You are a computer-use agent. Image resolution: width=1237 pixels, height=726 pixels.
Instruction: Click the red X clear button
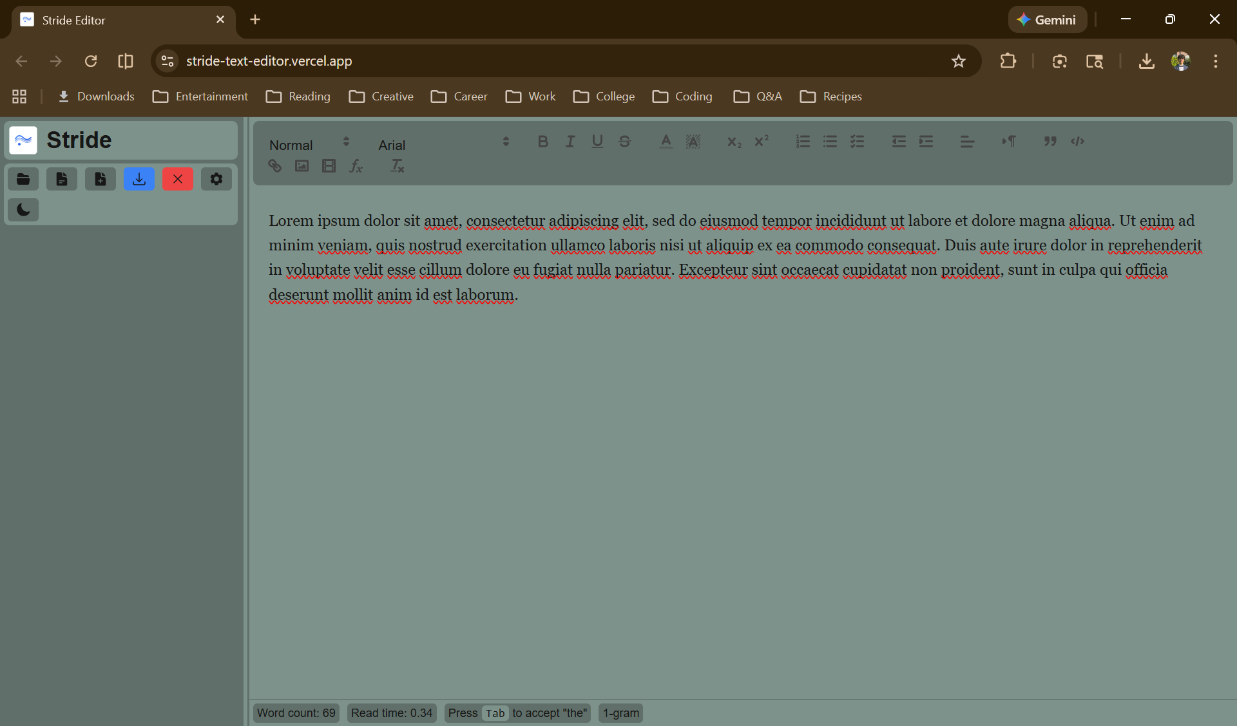(178, 179)
